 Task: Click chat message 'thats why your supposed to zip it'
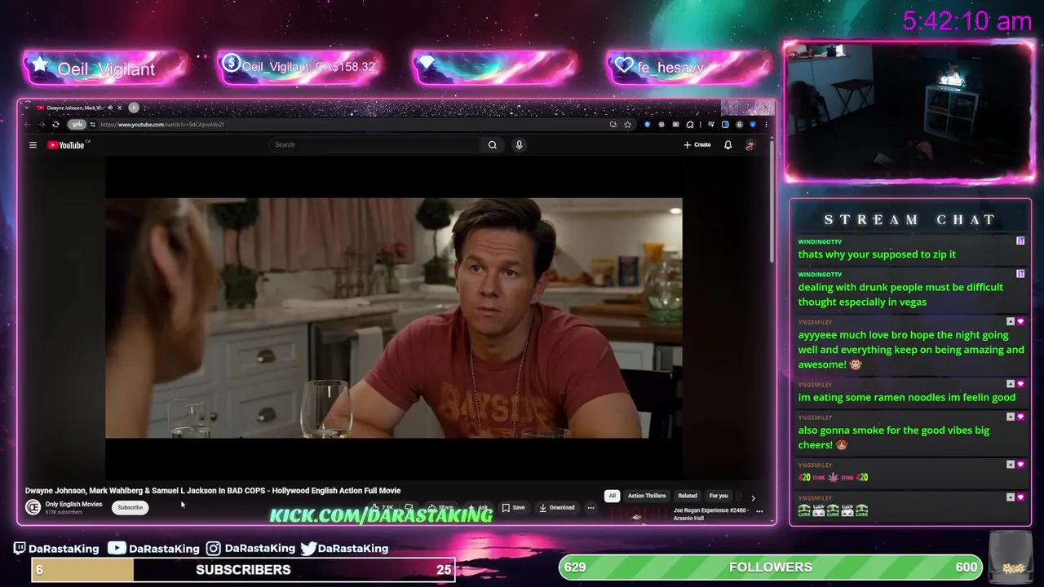coord(877,254)
